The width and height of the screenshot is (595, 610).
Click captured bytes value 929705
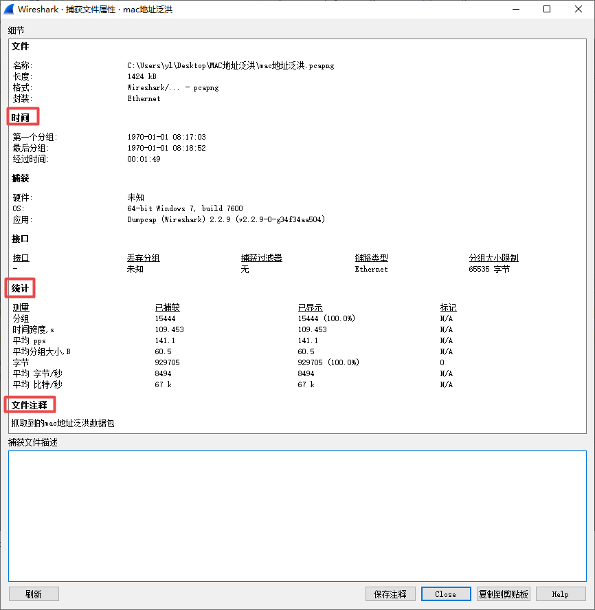[167, 362]
